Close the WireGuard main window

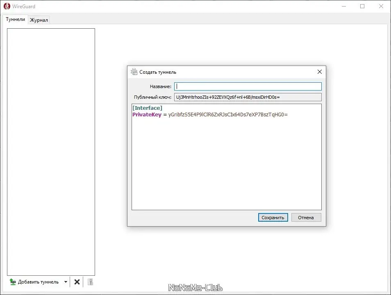click(x=381, y=6)
